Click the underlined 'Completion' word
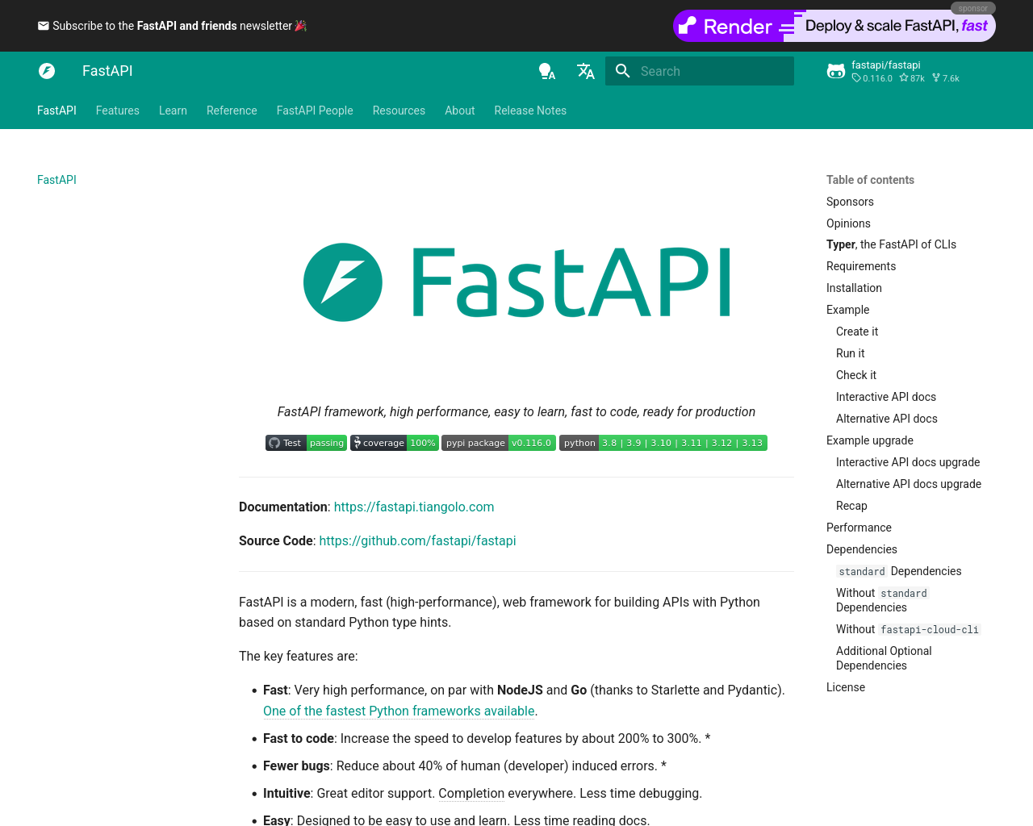This screenshot has height=826, width=1033. coord(471,793)
